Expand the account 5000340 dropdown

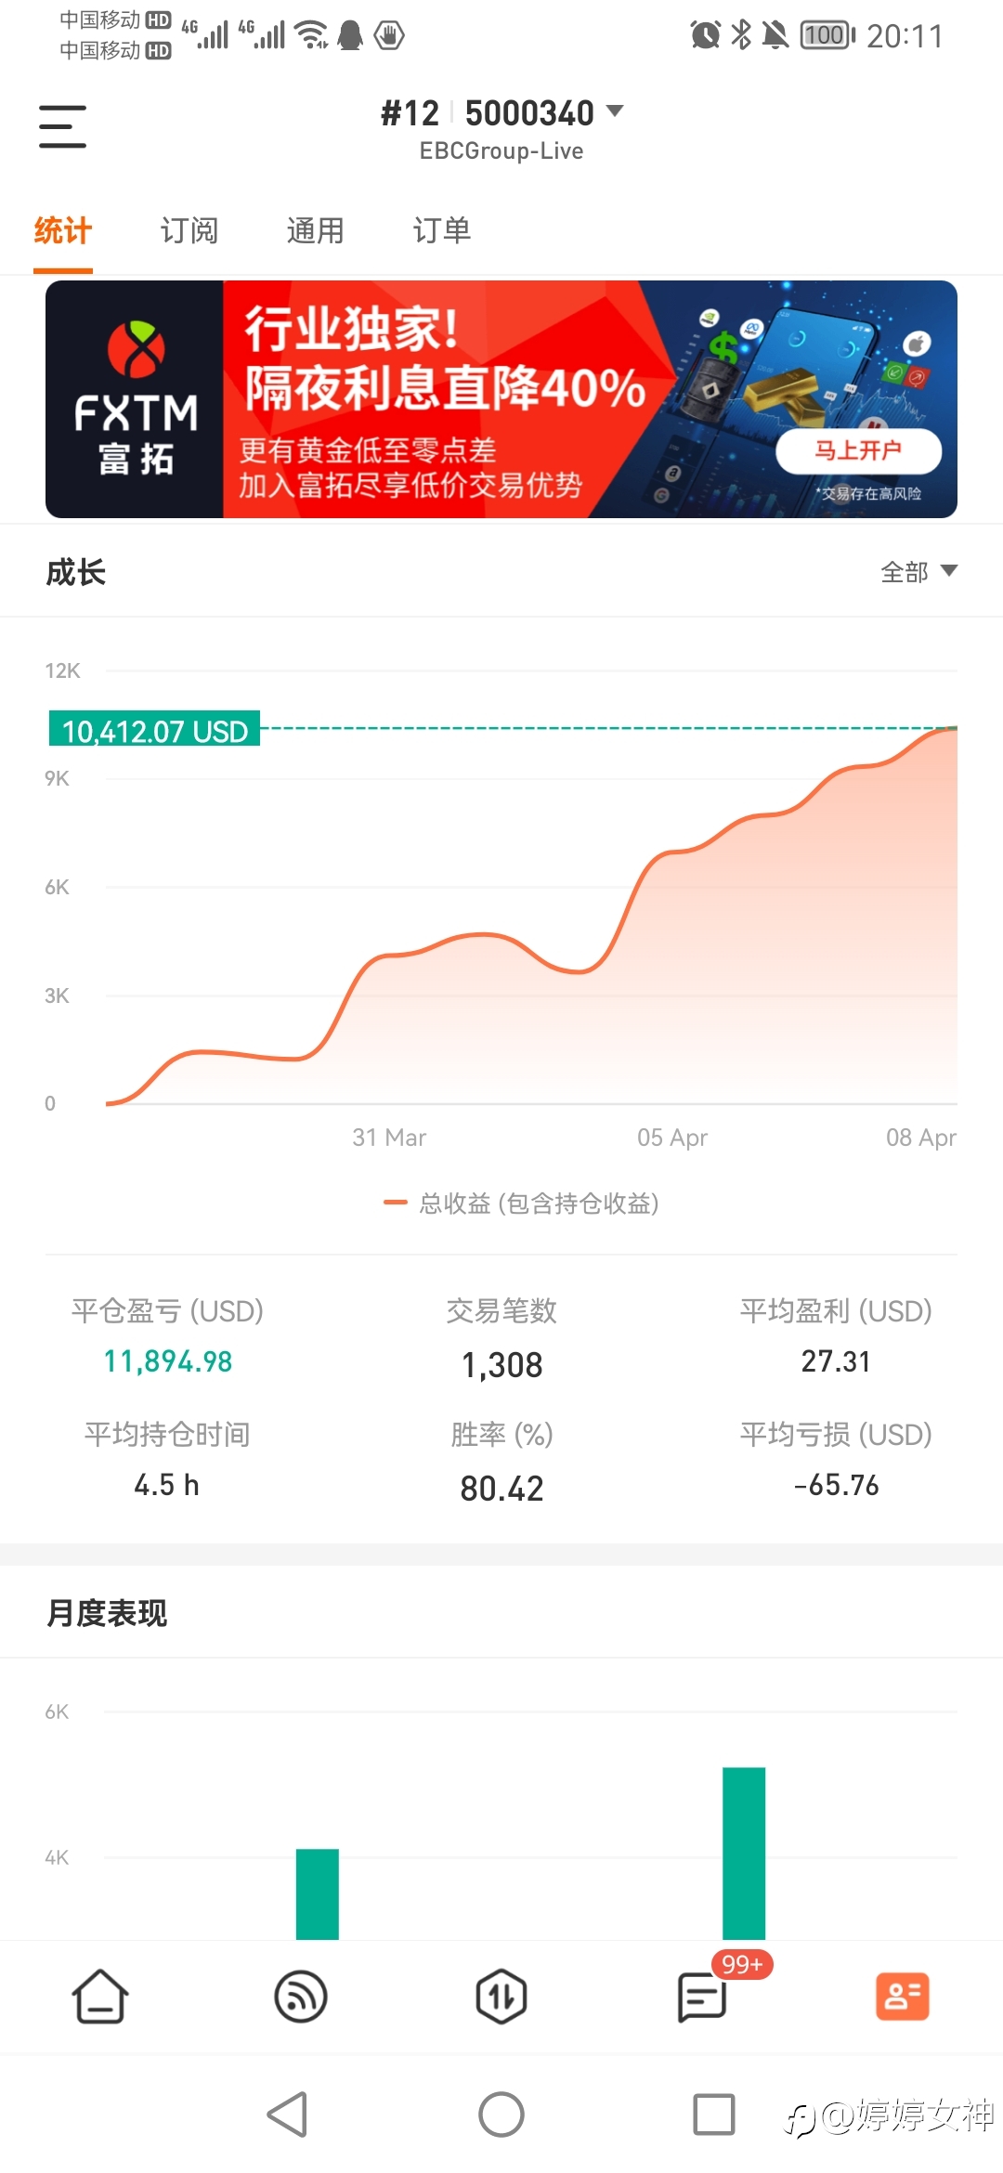[x=613, y=112]
